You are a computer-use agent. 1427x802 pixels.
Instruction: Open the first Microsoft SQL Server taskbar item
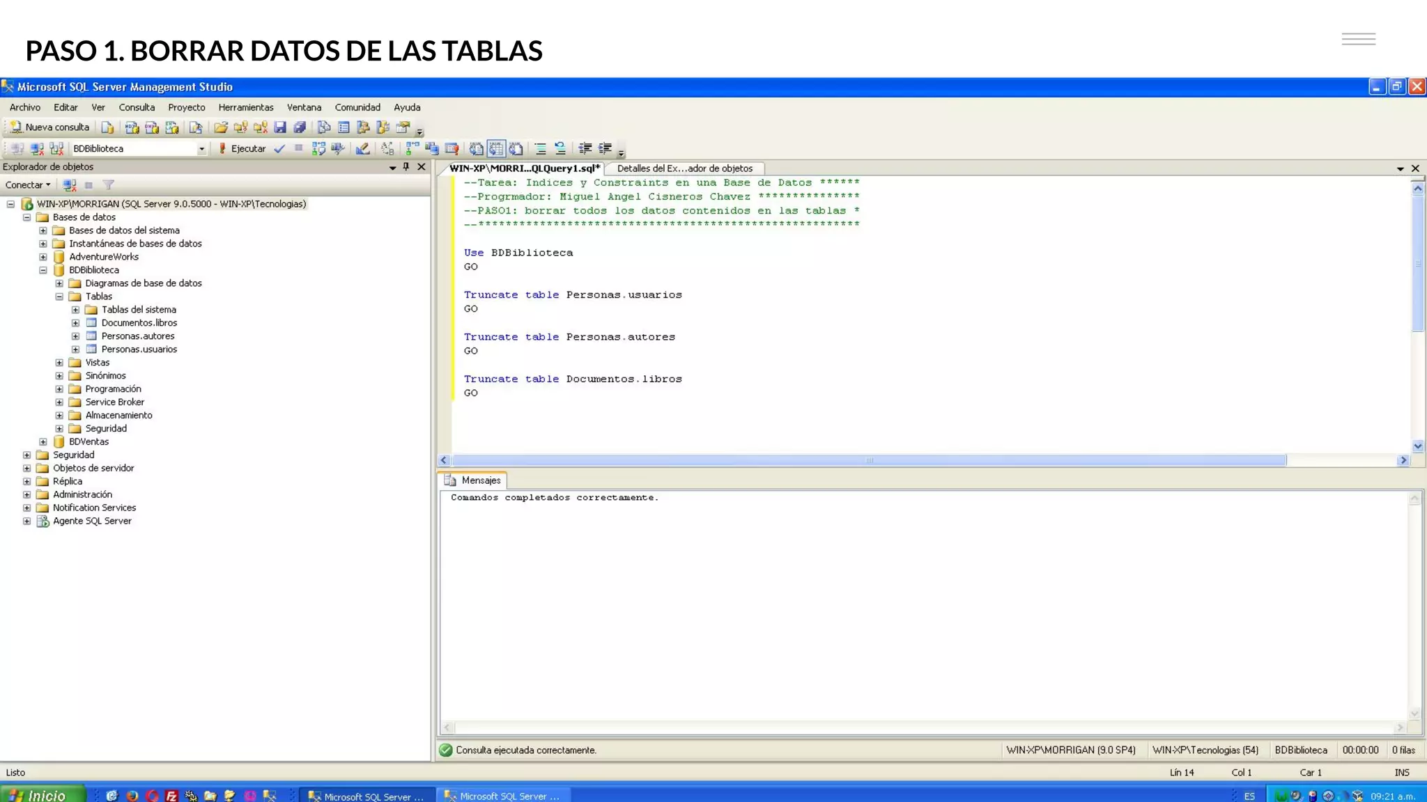367,796
